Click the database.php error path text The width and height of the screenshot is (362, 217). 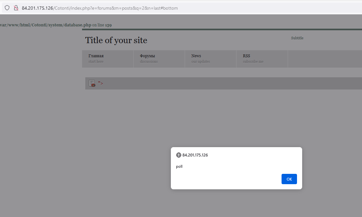point(45,24)
